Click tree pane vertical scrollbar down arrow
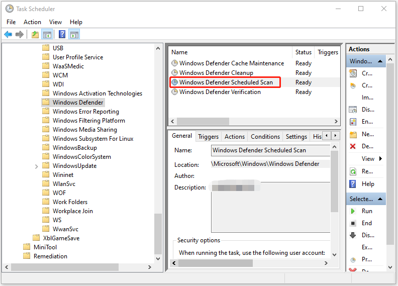Viewport: 398px width, 286px height. coord(158,259)
